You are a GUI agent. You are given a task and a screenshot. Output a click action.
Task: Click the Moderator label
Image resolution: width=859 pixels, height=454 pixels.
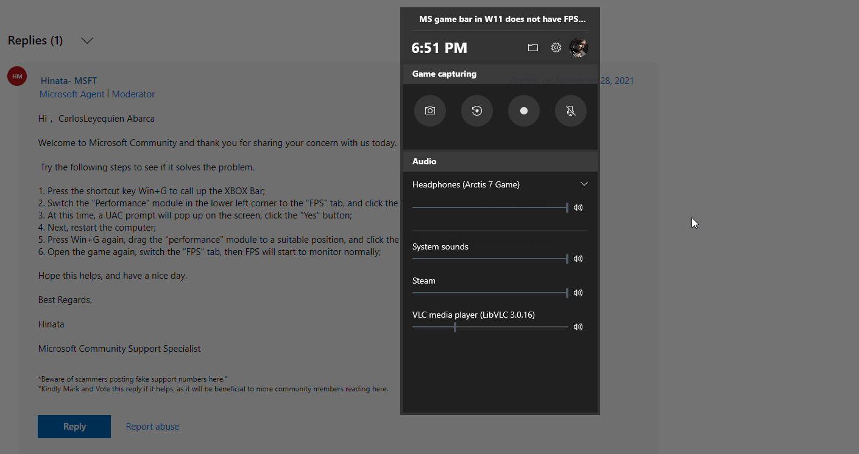coord(133,94)
